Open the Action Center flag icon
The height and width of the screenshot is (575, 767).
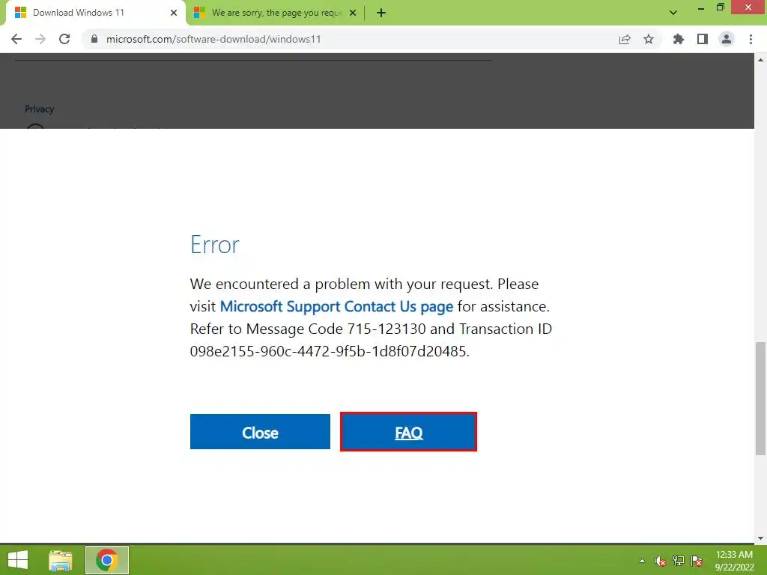point(697,561)
